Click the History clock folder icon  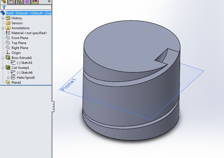(8, 18)
